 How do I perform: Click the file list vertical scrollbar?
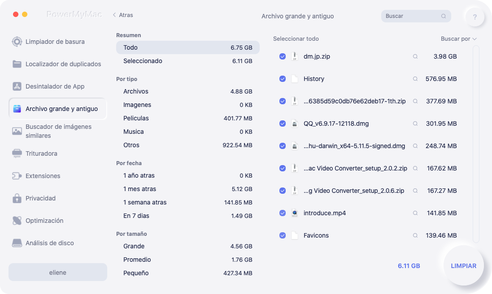[x=476, y=144]
